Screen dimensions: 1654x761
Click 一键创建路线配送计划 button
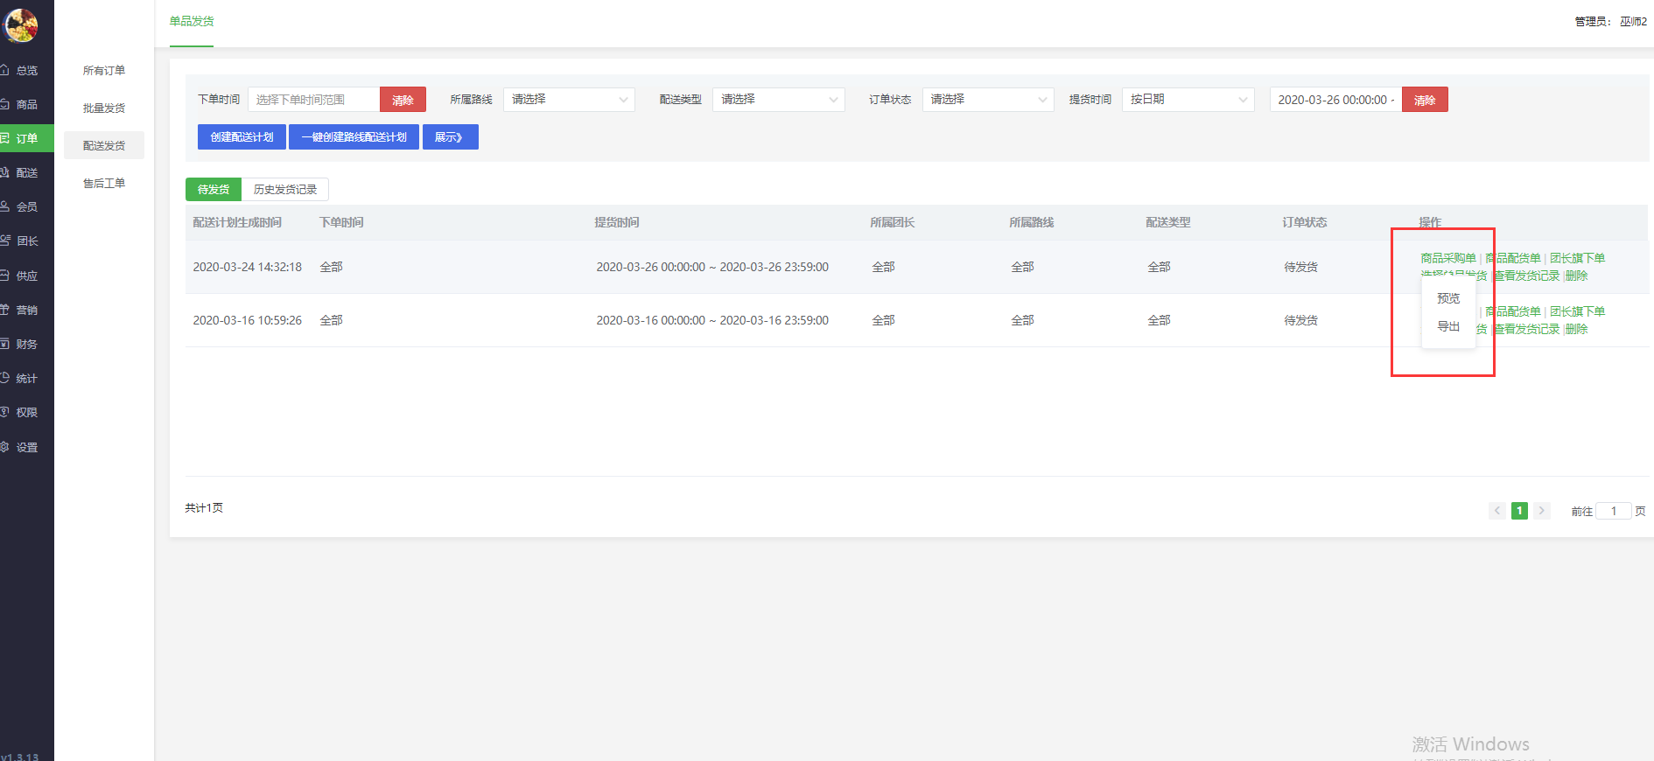pyautogui.click(x=354, y=137)
